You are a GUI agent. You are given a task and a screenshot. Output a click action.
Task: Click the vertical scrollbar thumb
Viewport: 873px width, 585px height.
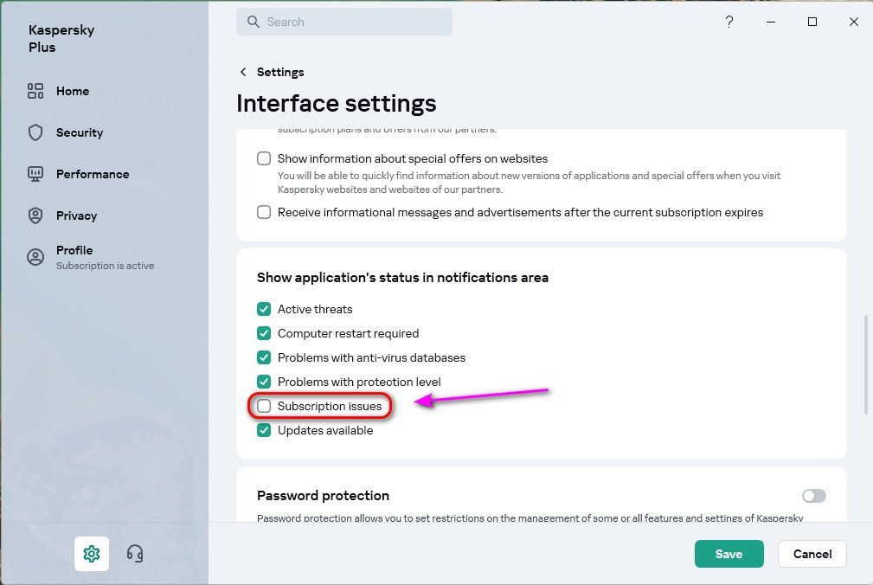pos(866,363)
